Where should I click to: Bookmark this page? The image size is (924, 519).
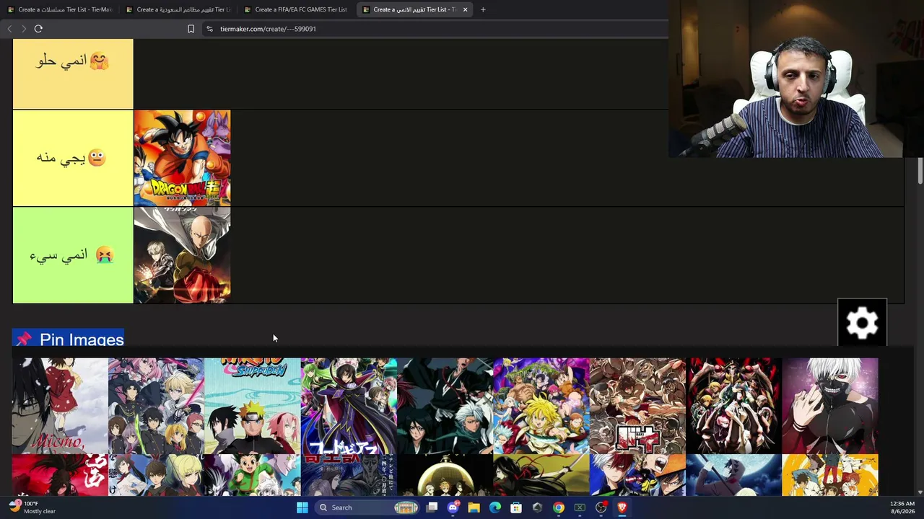(x=191, y=29)
